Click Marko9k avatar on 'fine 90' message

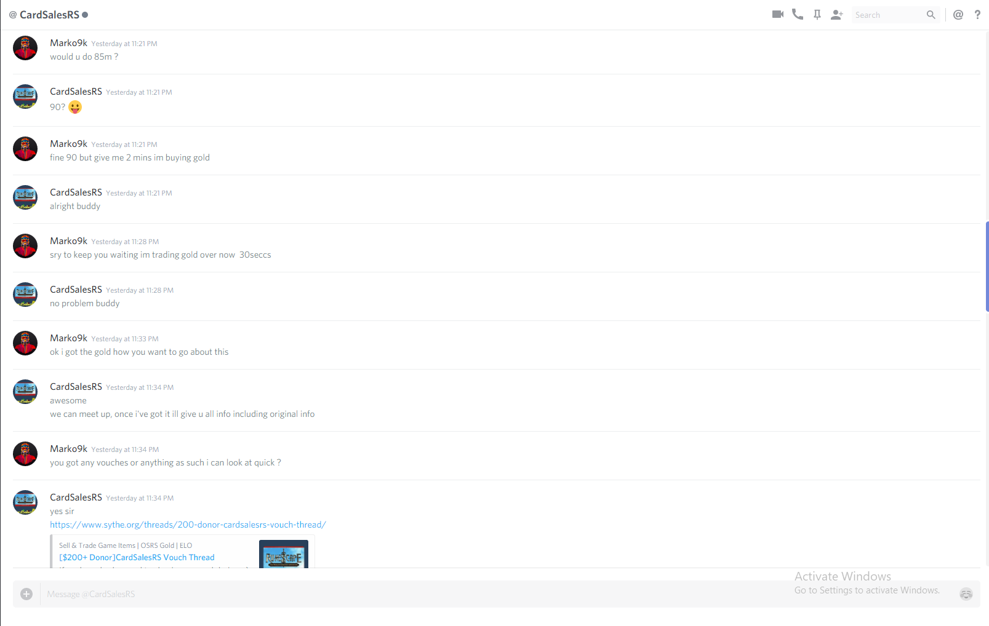click(x=25, y=149)
